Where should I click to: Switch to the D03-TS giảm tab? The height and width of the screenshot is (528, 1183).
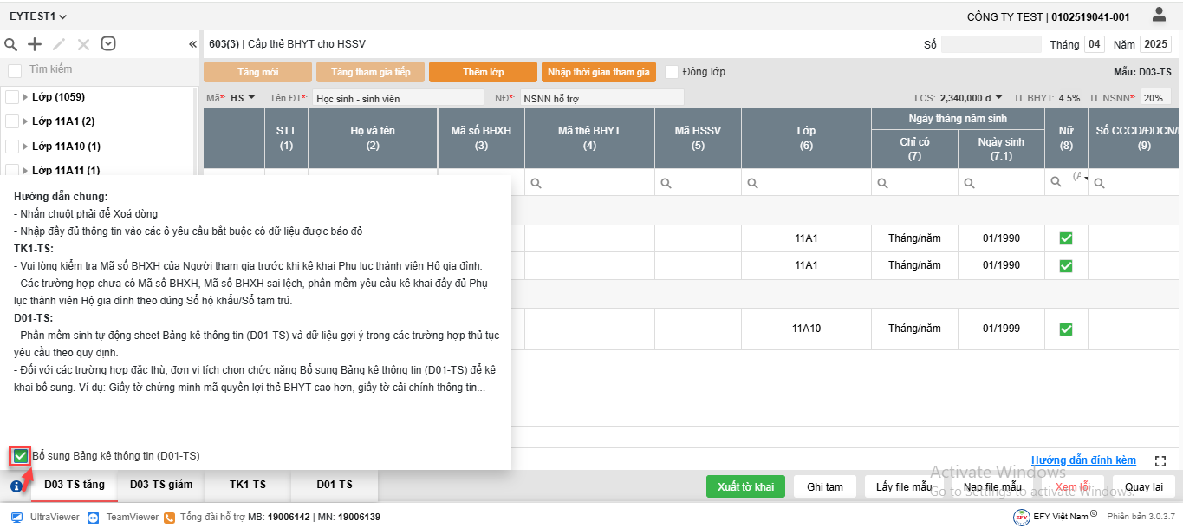pos(161,485)
